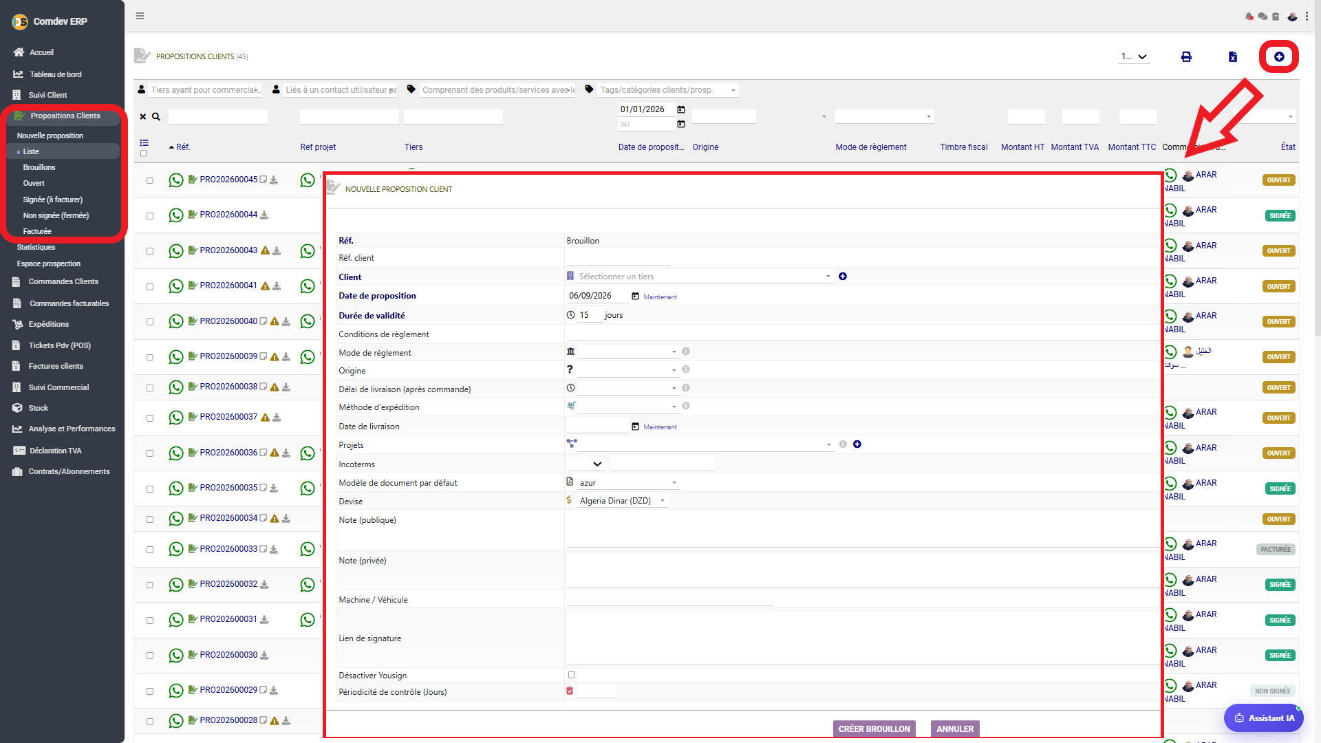Open the Modèle de document azur dropdown

tap(627, 483)
